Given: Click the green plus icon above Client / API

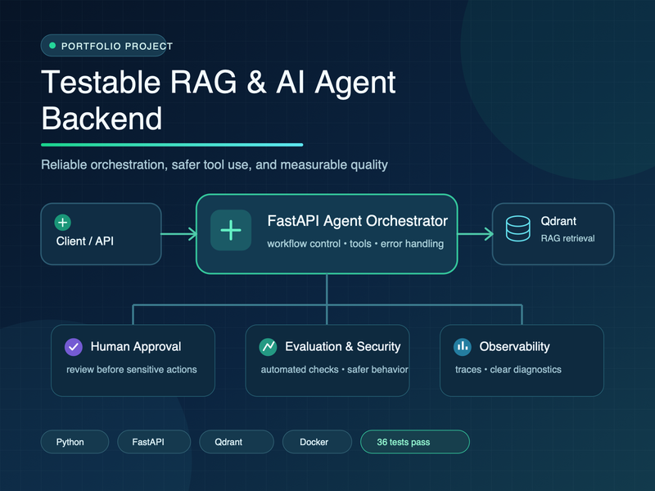Looking at the screenshot, I should tap(63, 223).
